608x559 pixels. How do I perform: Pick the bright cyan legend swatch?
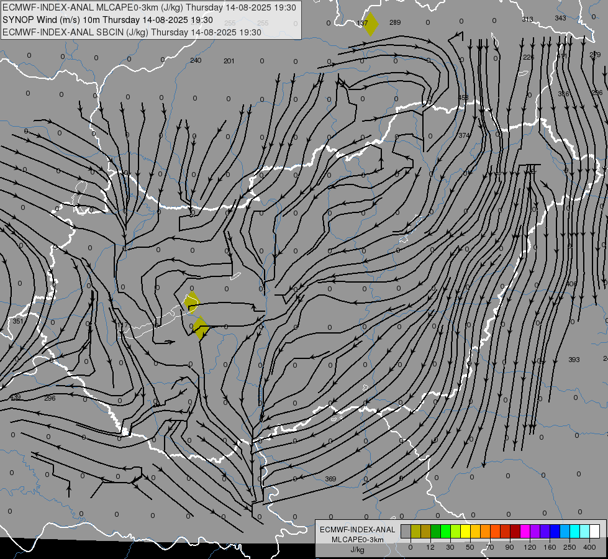point(574,531)
